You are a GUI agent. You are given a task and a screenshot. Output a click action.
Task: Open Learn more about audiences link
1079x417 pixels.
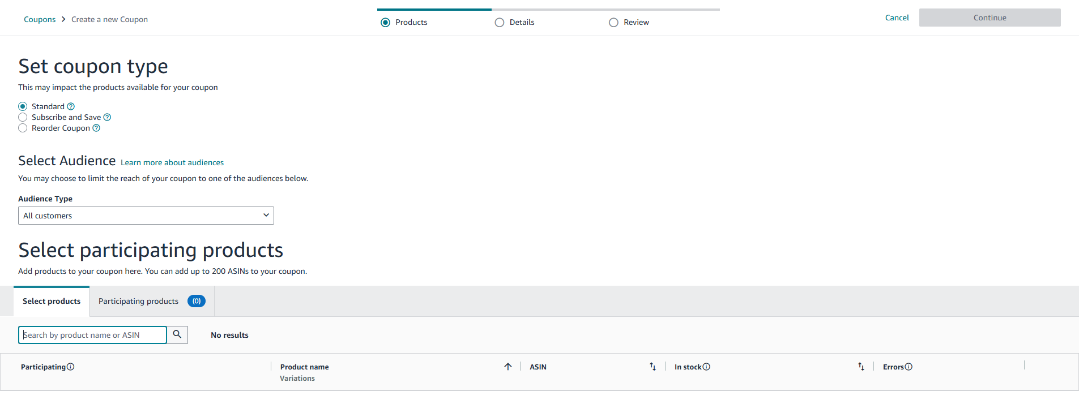(x=172, y=162)
